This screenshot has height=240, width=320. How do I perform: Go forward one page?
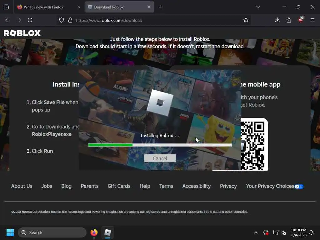click(x=19, y=20)
